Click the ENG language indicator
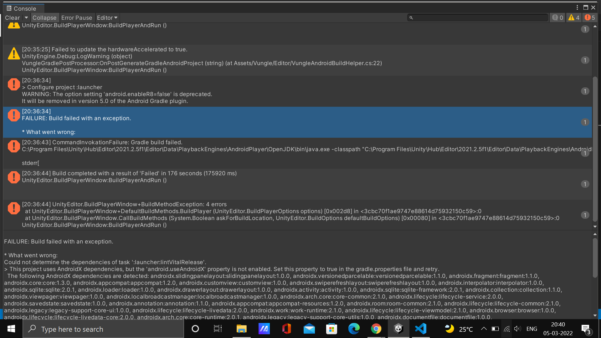The image size is (601, 338). (x=532, y=329)
